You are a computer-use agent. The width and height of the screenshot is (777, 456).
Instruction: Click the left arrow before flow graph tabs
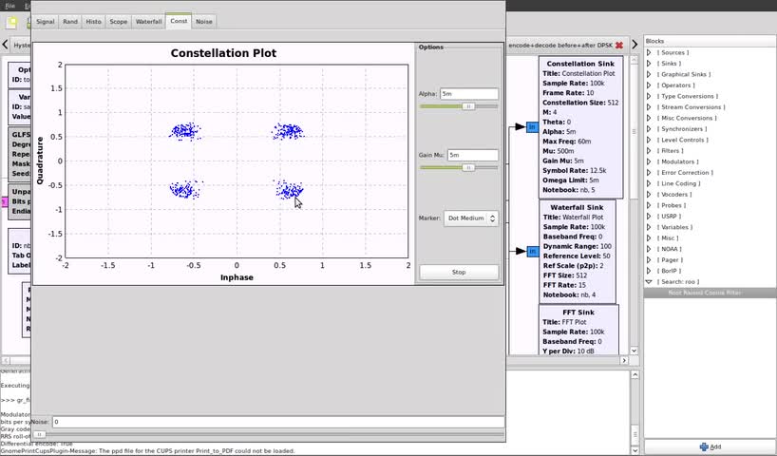point(5,45)
